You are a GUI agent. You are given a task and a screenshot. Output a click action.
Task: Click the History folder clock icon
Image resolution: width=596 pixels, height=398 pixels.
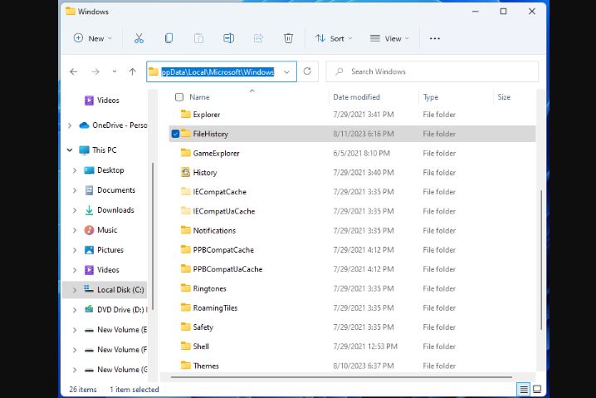pos(185,172)
